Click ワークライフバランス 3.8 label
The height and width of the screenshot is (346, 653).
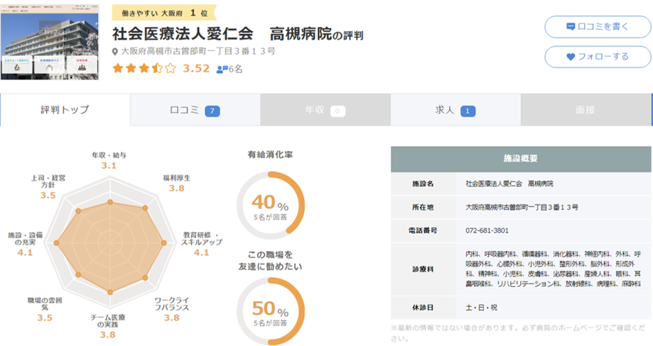171,309
